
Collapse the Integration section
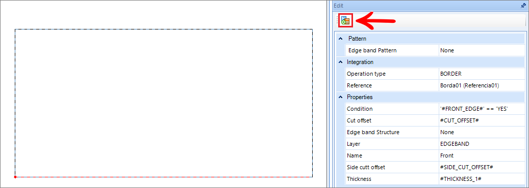[340, 62]
